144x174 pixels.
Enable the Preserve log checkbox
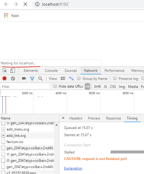pos(115,78)
